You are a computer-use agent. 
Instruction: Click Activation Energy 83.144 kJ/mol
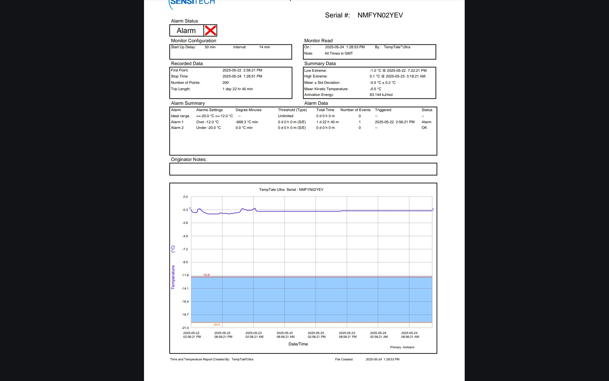[381, 95]
